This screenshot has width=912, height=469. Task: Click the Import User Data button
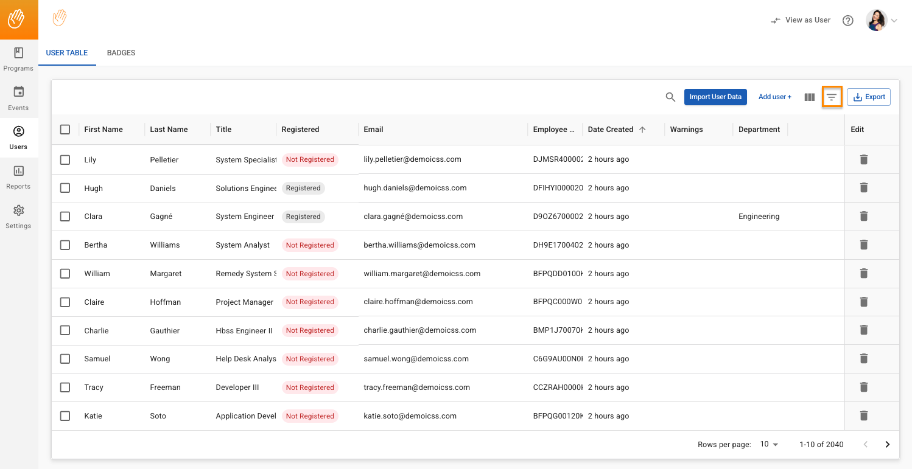click(715, 97)
